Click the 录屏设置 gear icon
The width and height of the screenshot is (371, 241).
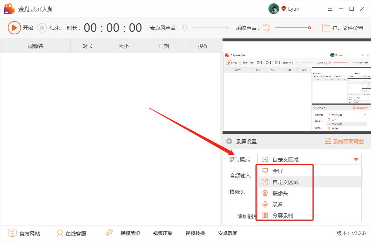[229, 141]
